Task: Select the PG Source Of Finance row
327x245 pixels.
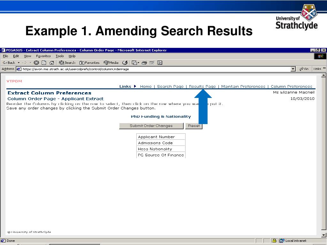Action: click(x=161, y=155)
